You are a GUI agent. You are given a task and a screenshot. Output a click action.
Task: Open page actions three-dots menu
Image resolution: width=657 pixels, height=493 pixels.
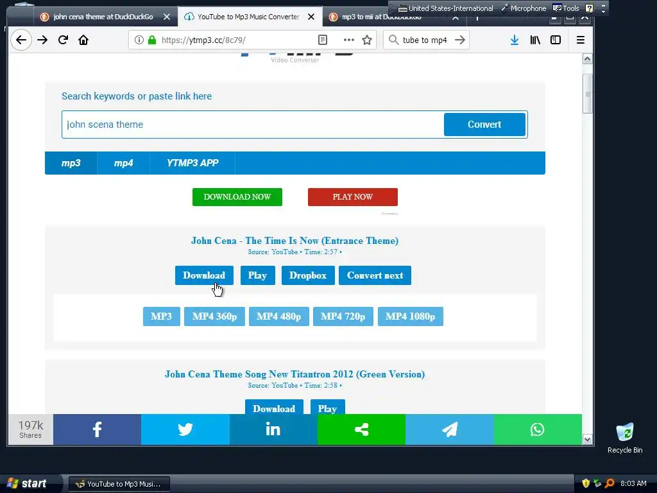[348, 40]
